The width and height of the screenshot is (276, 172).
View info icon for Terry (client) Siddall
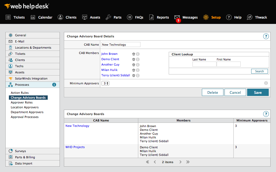(137, 75)
